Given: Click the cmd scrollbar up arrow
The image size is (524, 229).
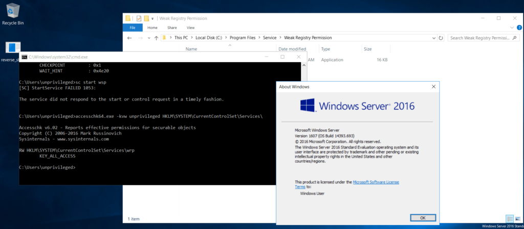Looking at the screenshot, I should tap(304, 65).
